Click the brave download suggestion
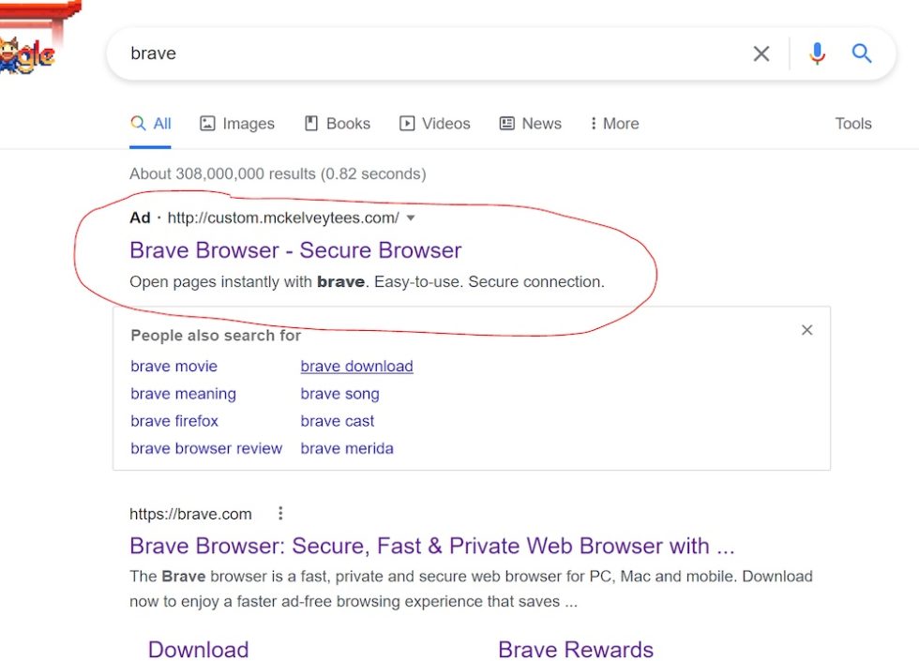919x661 pixels. (356, 366)
